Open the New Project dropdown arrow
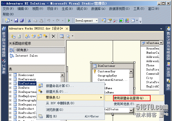This screenshot has width=172, height=121. click(x=11, y=20)
